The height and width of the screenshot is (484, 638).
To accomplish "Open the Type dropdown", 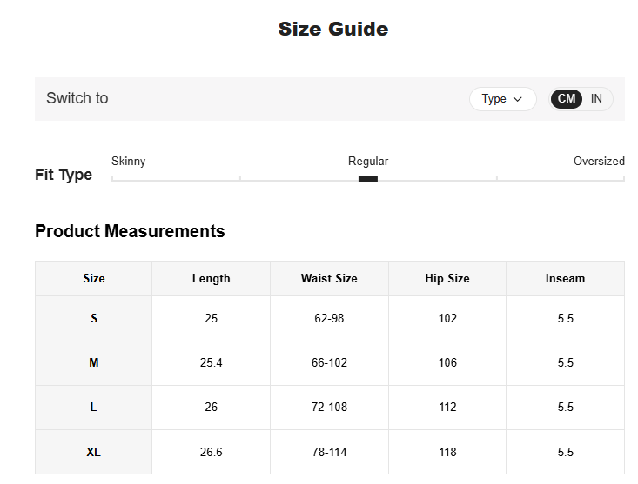I will pos(502,99).
